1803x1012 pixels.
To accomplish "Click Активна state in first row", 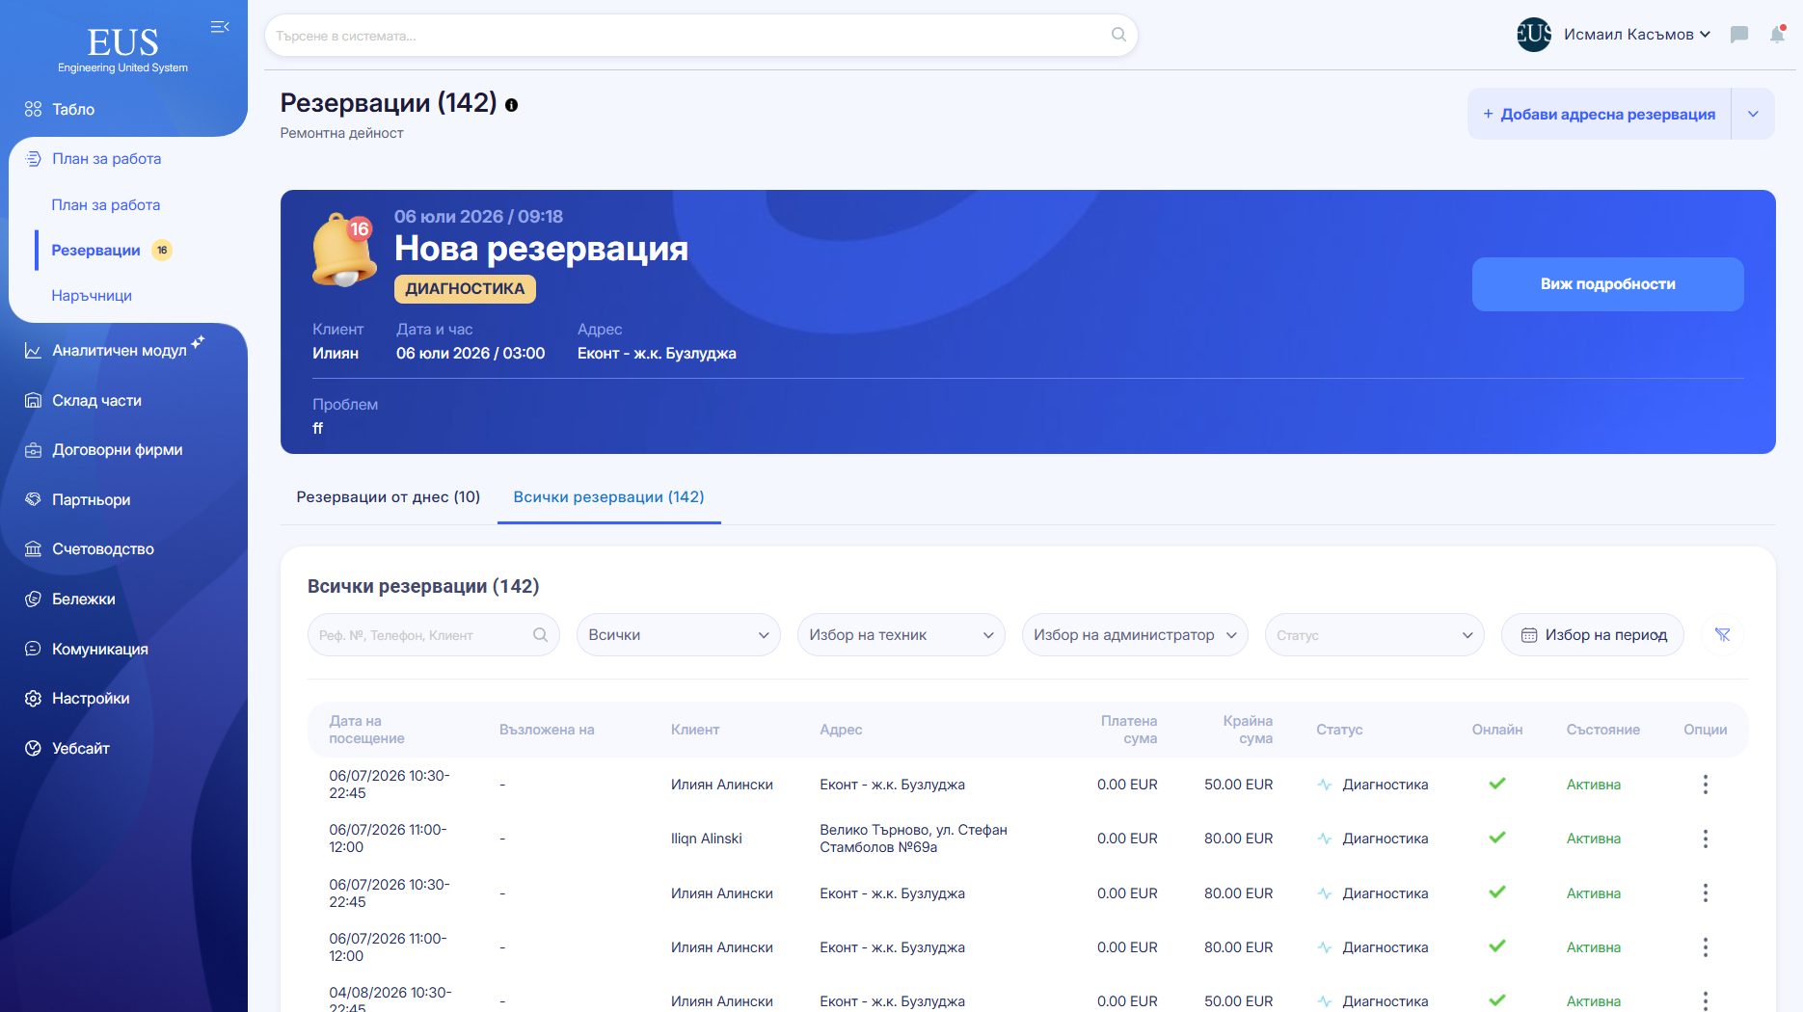I will [x=1594, y=785].
